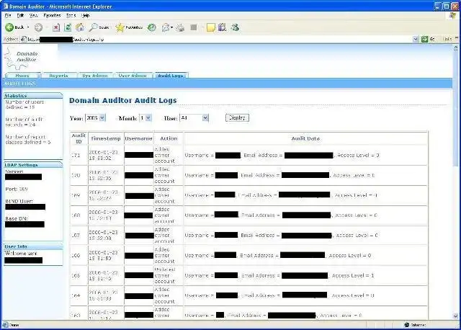Open Favorites star panel
Viewport: 461px width, 330px height.
tap(129, 27)
